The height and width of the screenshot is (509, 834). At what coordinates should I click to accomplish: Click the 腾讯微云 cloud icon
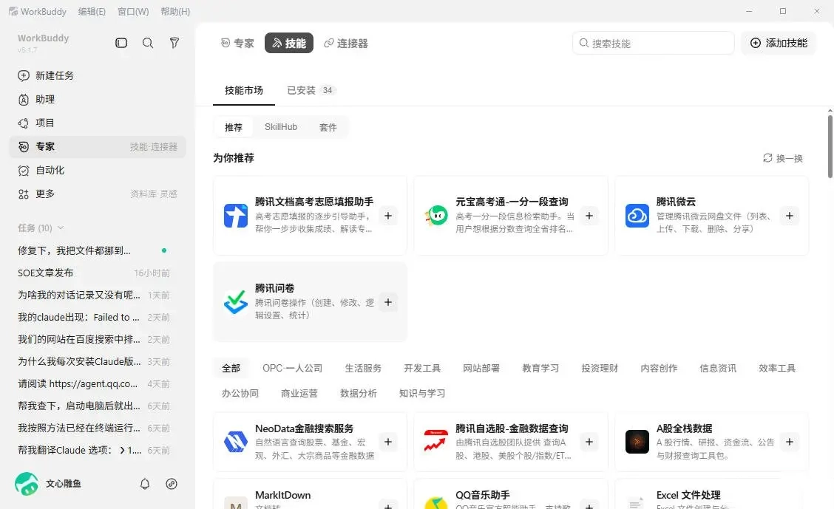(637, 216)
